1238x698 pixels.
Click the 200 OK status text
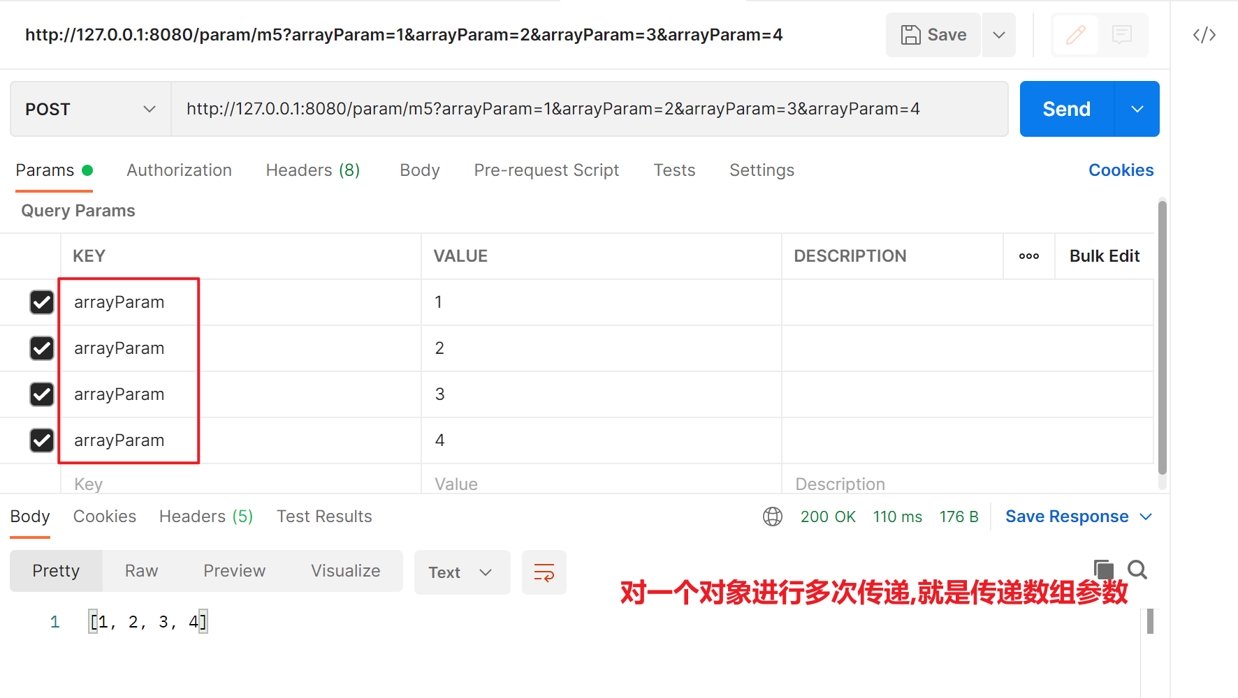coord(828,517)
